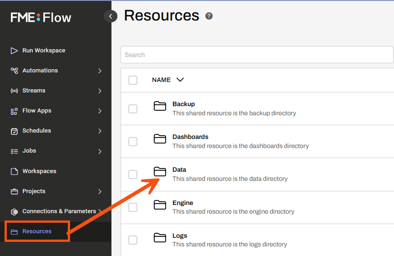Tick the Engine row checkbox
394x256 pixels.
coord(133,207)
